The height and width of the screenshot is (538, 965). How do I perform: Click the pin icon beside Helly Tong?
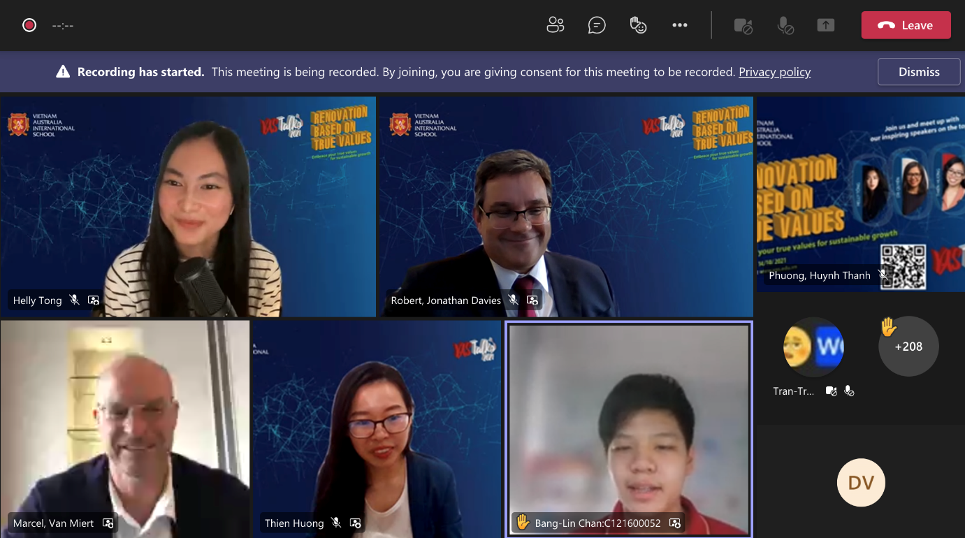[94, 300]
